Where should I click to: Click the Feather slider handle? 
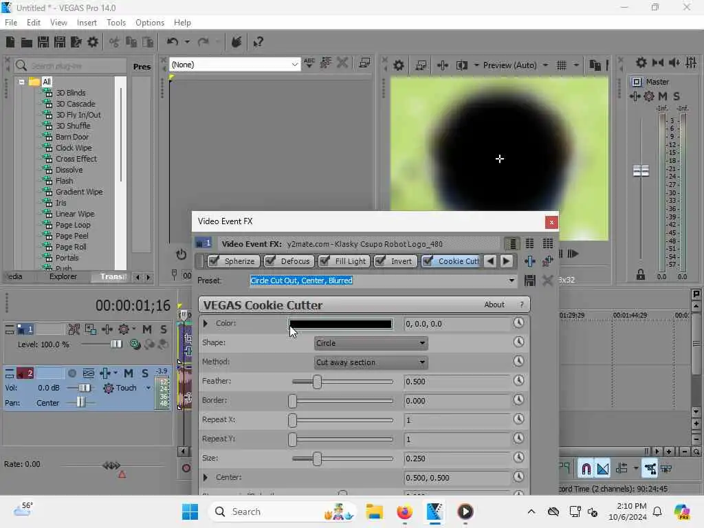[x=317, y=382]
